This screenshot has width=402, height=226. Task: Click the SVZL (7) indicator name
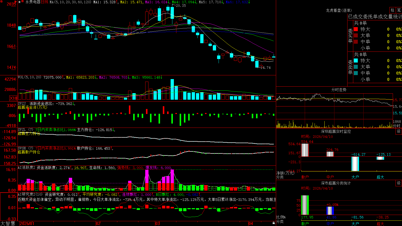click(26, 130)
